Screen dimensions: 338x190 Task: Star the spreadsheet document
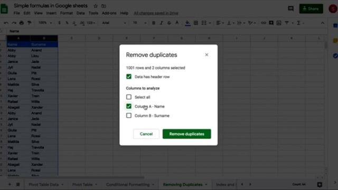click(96, 6)
